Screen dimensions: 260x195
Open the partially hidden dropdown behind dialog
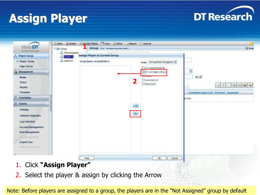pos(190,71)
